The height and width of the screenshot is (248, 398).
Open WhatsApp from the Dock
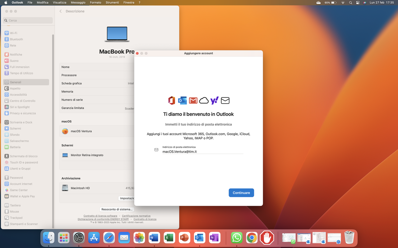coord(237,238)
